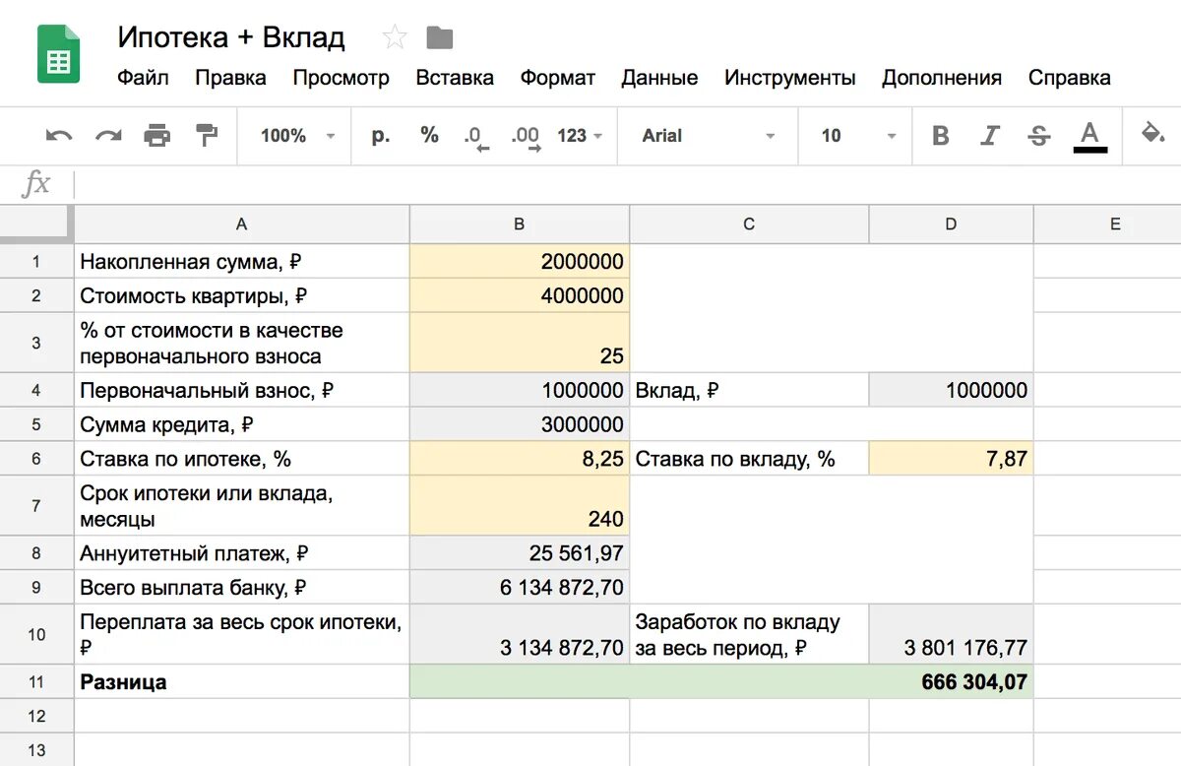The width and height of the screenshot is (1181, 766).
Task: Select the term cell 240
Action: tap(520, 505)
